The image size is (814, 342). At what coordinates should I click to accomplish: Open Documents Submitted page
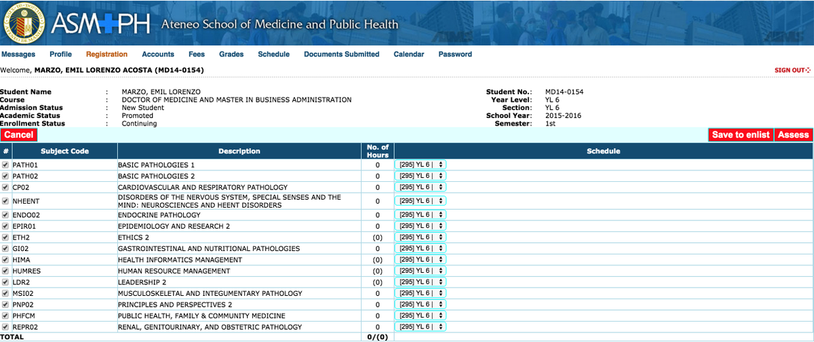[x=342, y=54]
